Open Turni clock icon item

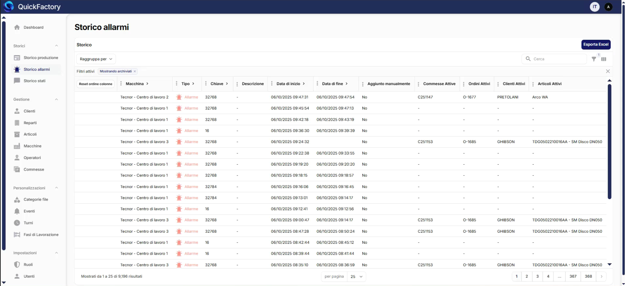(x=17, y=223)
